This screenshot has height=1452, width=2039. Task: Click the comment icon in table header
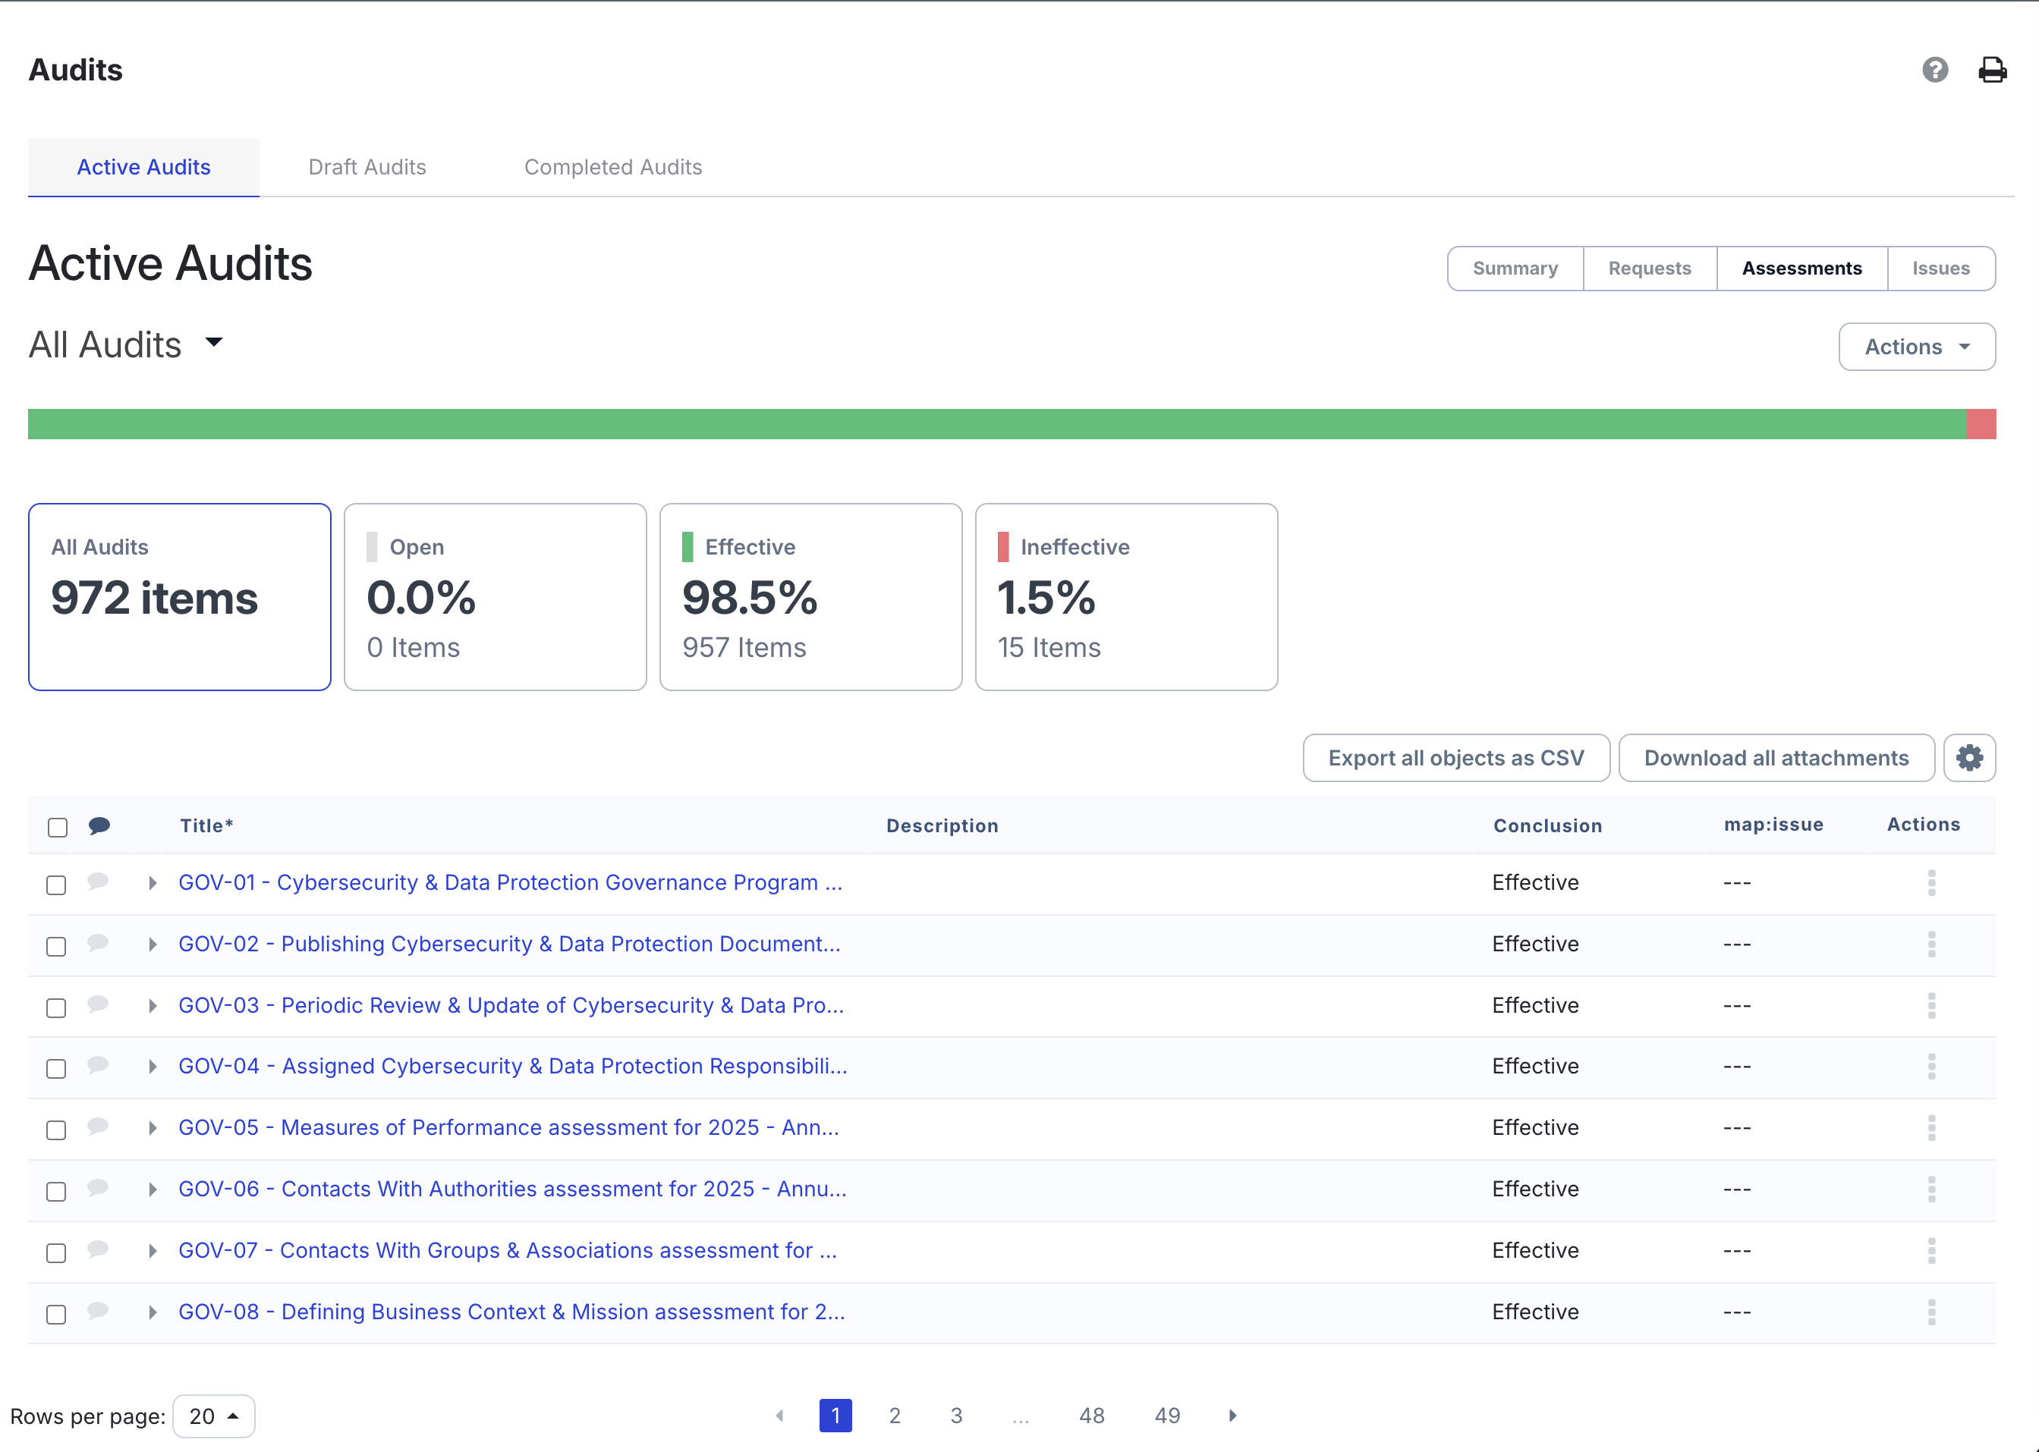pyautogui.click(x=99, y=825)
